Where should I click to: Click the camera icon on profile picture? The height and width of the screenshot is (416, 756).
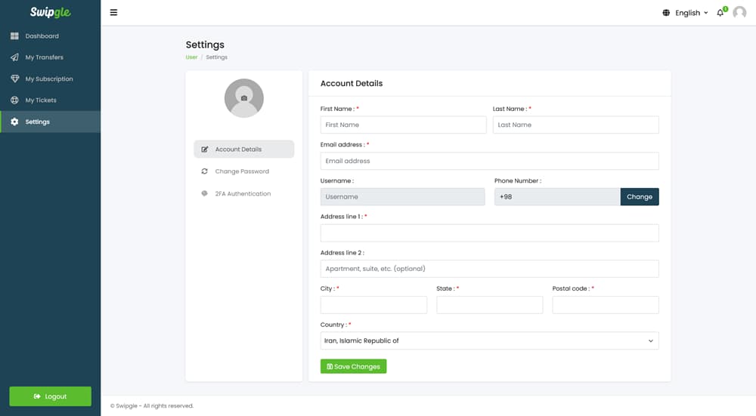[244, 98]
